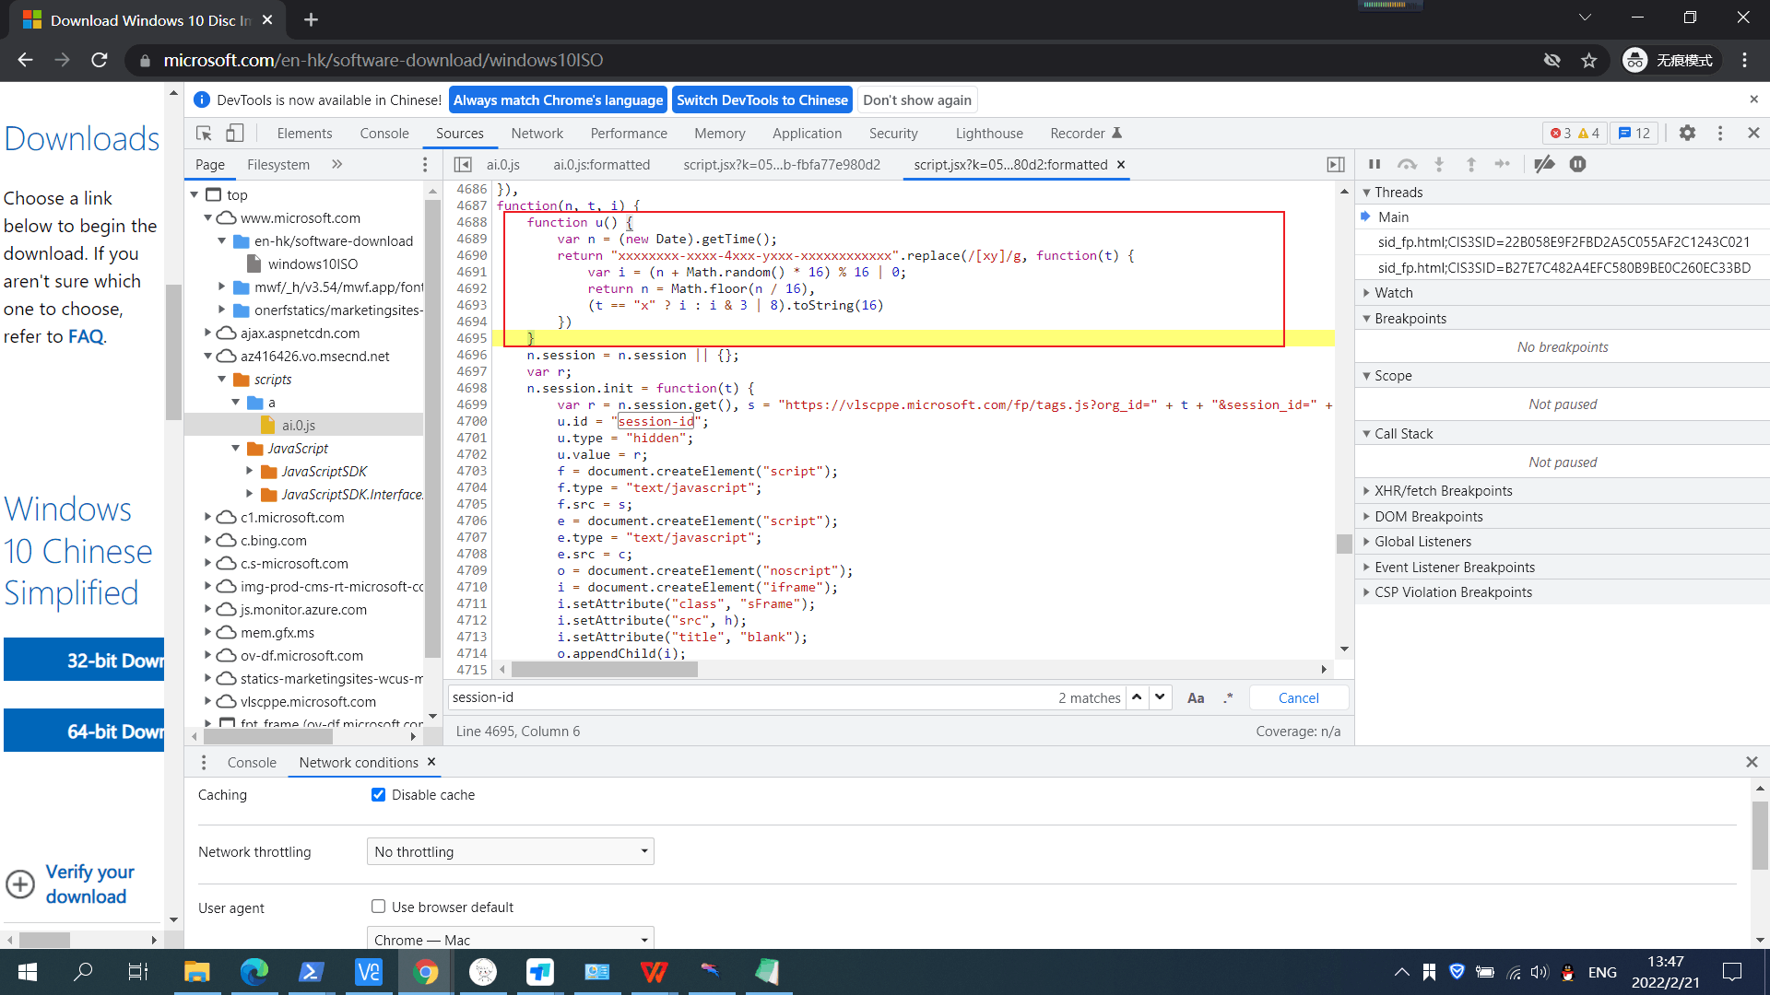1770x995 pixels.
Task: Open user agent Chrome — Mac dropdown
Action: coord(511,940)
